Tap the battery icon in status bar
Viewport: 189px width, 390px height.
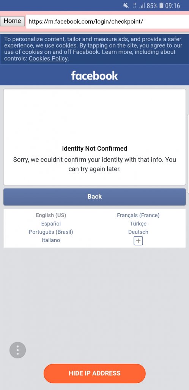click(162, 5)
